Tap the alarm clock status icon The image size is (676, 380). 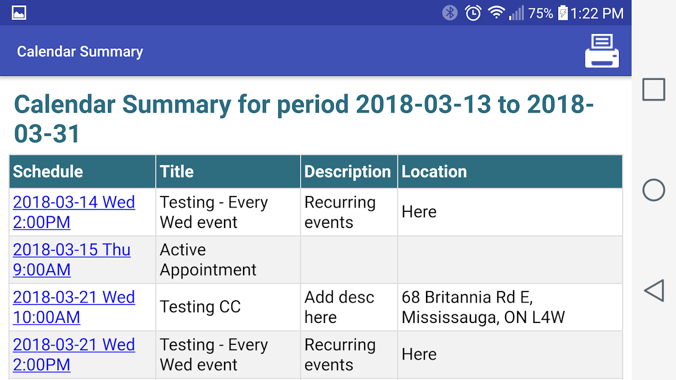pyautogui.click(x=473, y=13)
